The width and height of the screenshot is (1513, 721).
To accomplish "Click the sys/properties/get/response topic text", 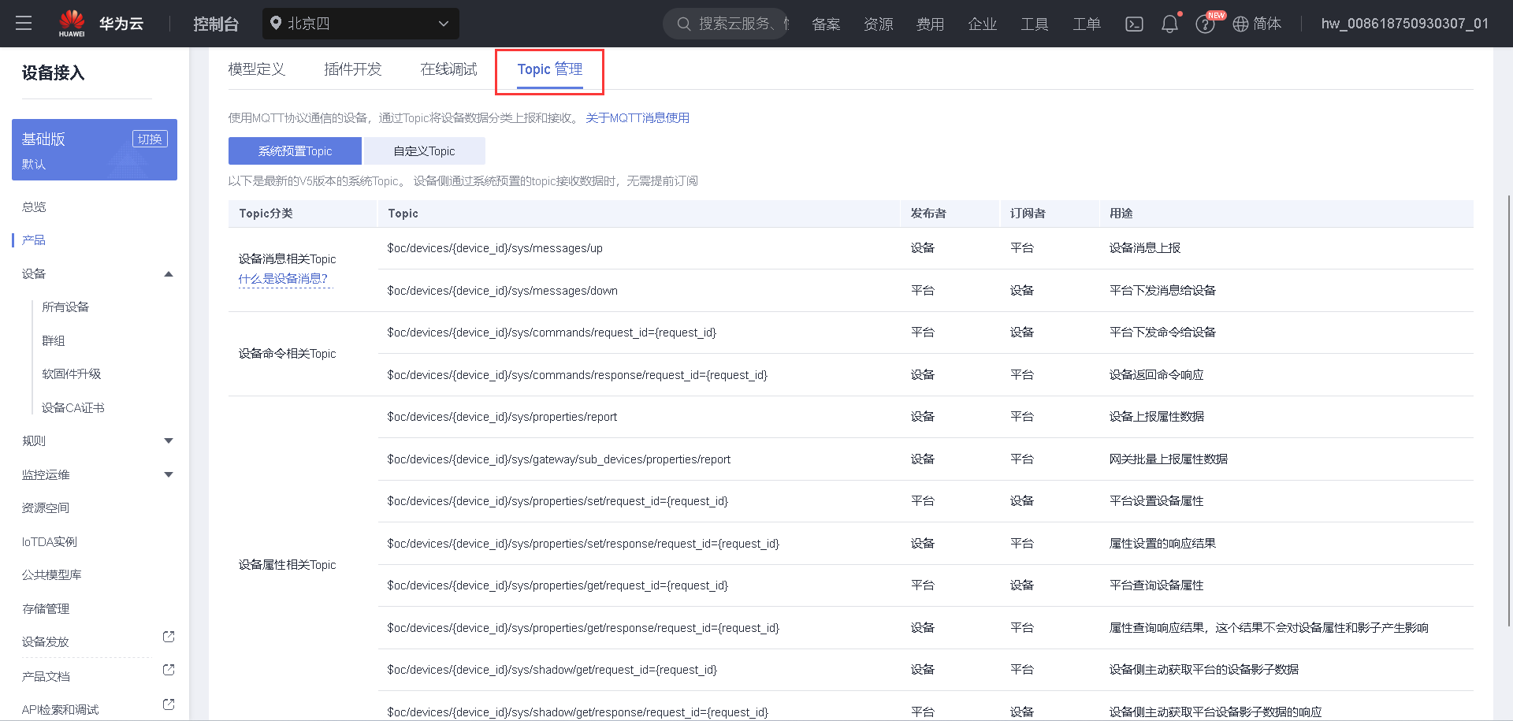I will (583, 628).
